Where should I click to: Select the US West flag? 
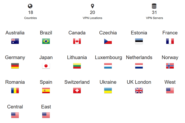click(170, 90)
